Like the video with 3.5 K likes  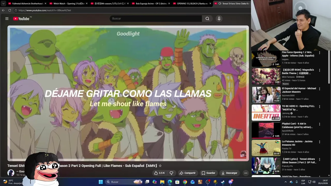point(159,173)
